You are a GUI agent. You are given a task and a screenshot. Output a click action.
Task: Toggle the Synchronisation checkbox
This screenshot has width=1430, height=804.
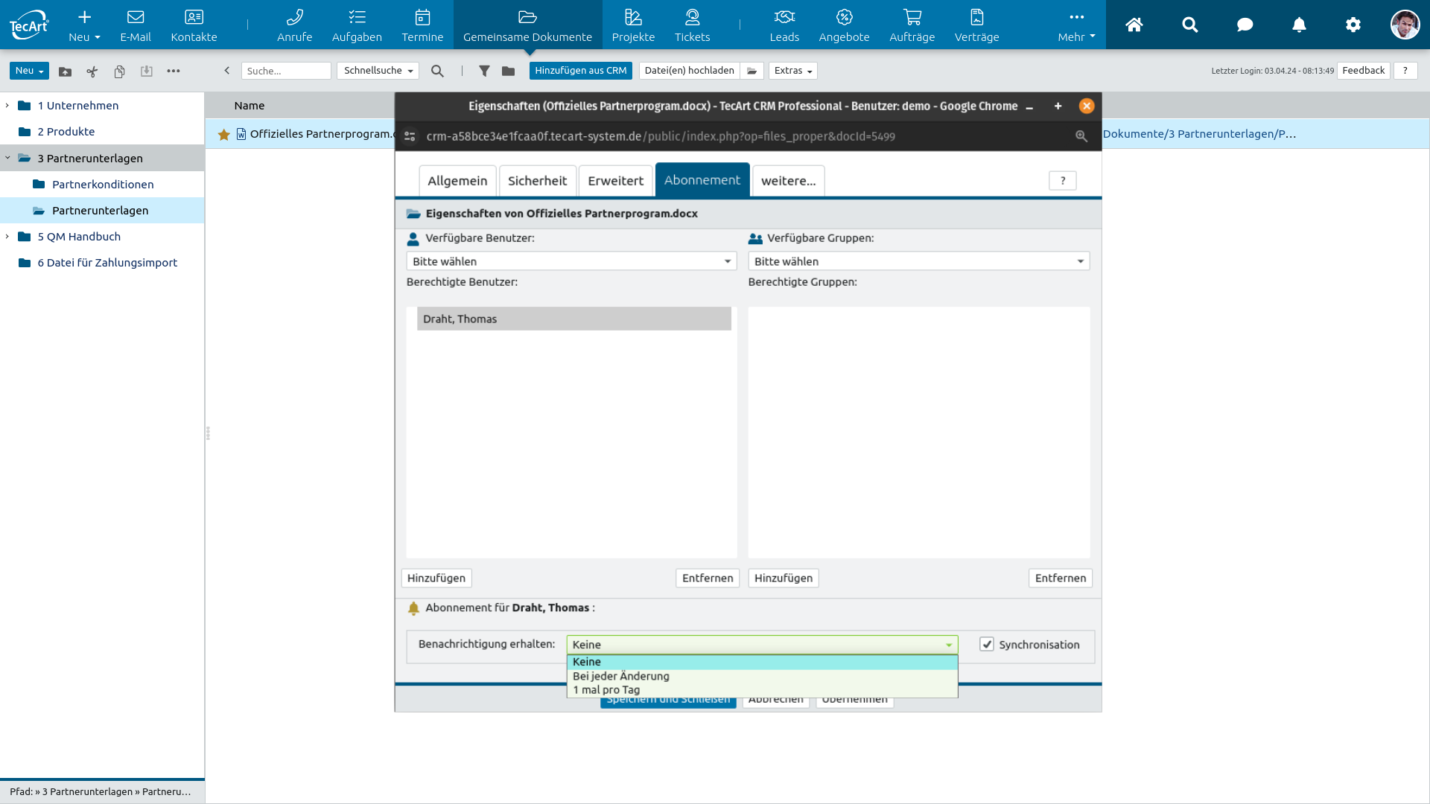[x=987, y=645]
